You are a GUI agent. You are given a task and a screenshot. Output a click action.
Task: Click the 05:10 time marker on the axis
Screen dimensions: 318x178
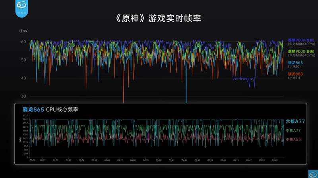coord(159,161)
